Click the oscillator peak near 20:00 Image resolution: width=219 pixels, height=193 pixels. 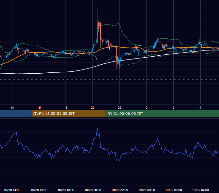97,128
